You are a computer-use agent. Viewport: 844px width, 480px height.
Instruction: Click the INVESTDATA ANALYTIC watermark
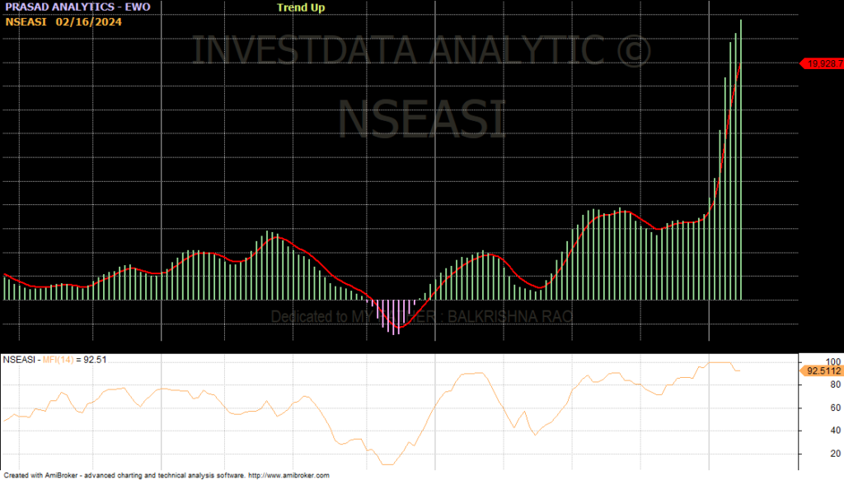coord(421,51)
